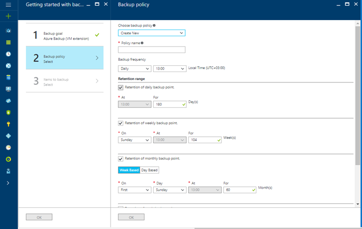Open the support person icon in sidebar
Screen dimensions: 362x229
tap(8, 171)
